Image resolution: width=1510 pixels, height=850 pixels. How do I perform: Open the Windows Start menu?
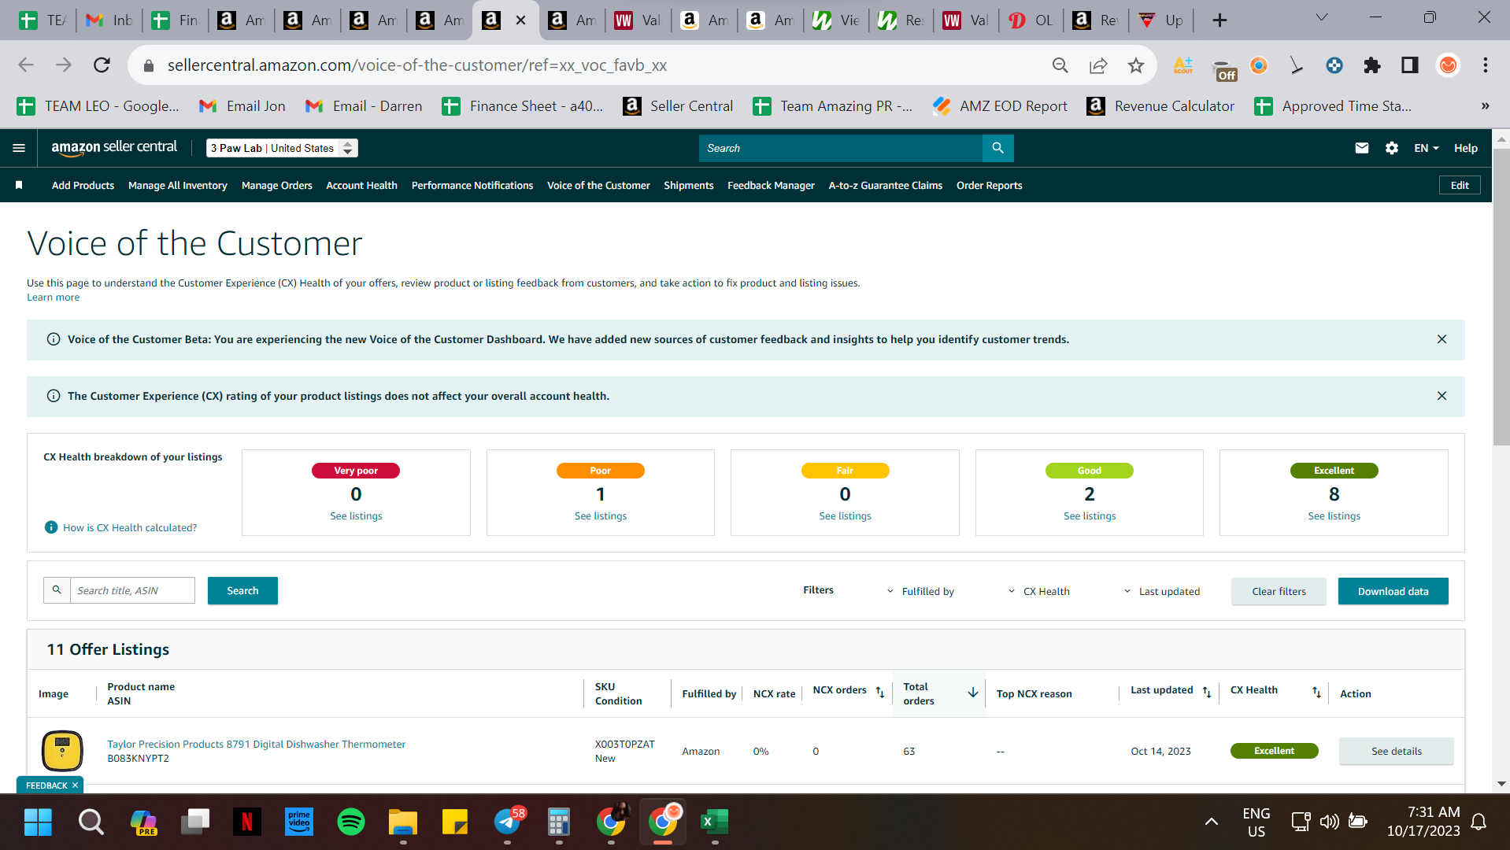pos(38,822)
